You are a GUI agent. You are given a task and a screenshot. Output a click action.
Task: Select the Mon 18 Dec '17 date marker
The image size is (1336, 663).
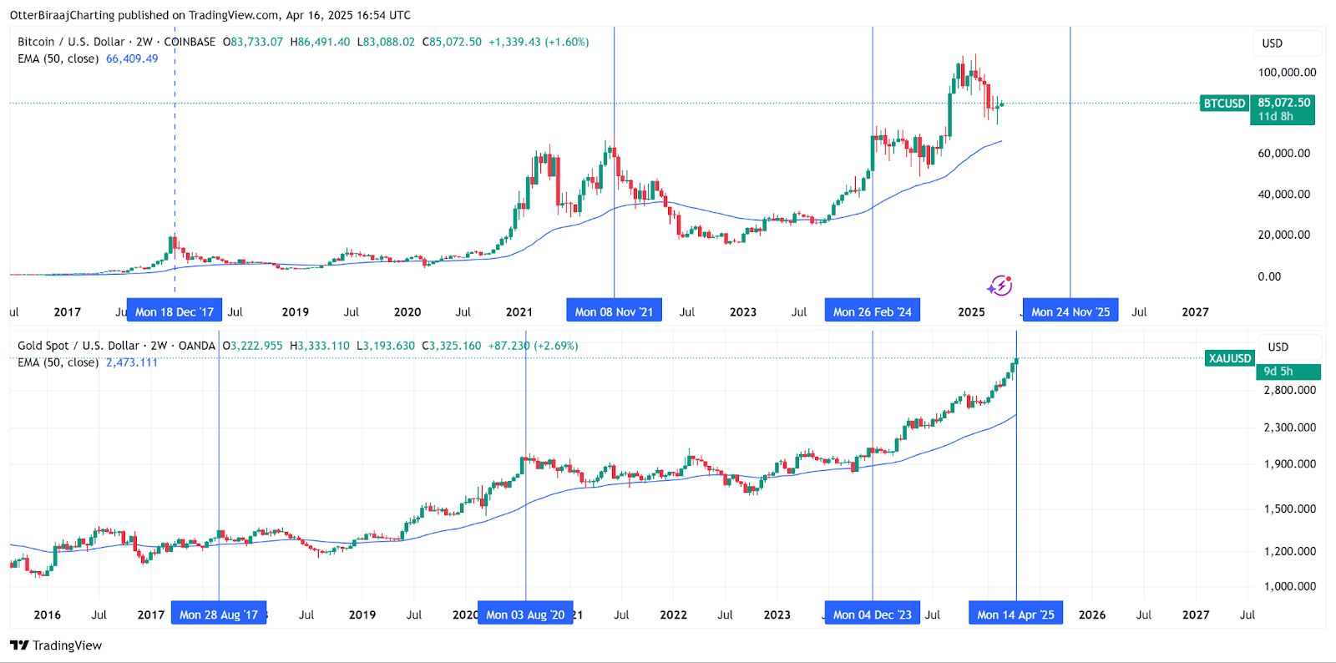tap(175, 311)
